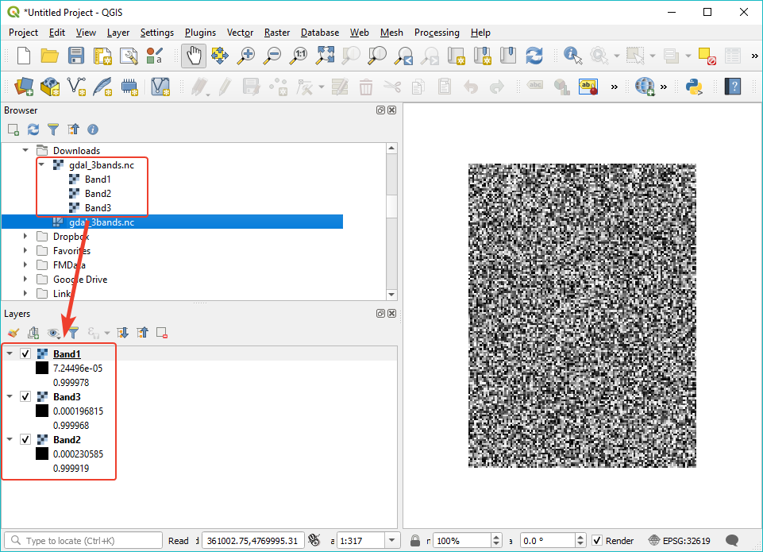Open the Raster menu
763x552 pixels.
click(276, 33)
